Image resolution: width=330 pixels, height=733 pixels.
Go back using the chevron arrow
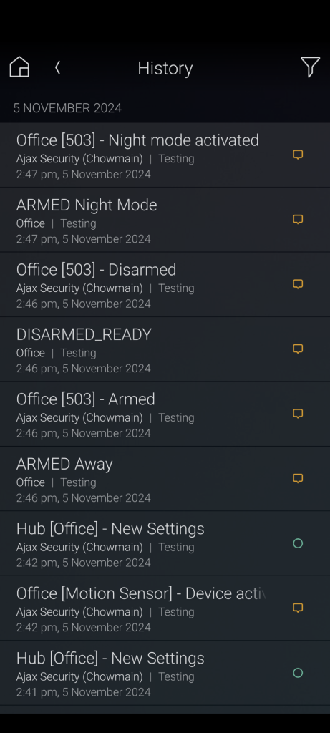57,68
